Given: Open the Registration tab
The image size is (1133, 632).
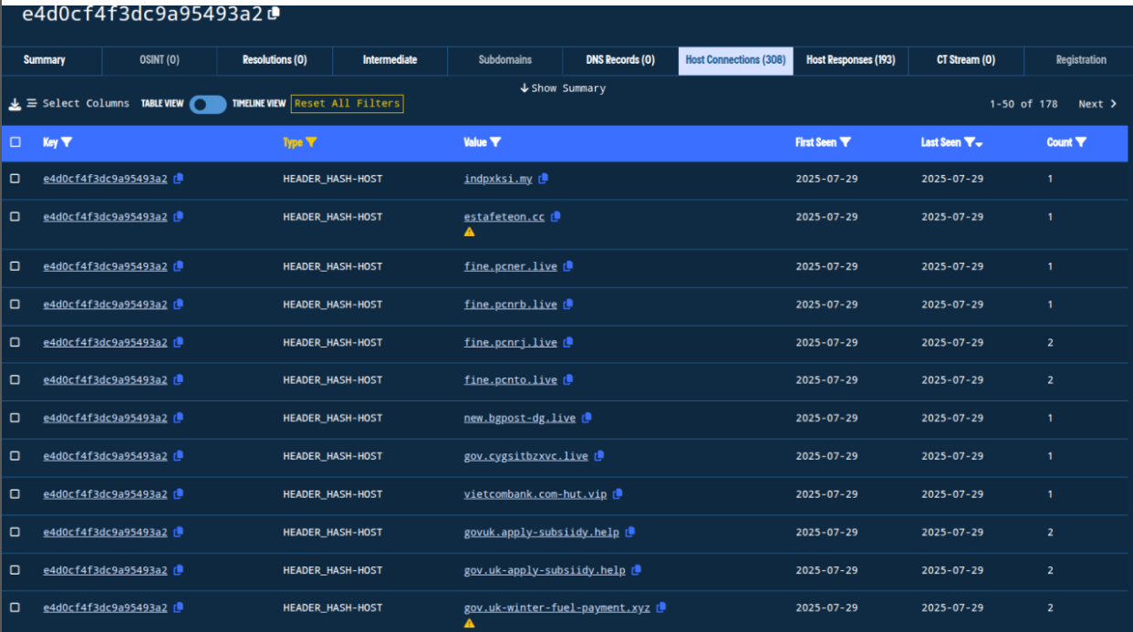Looking at the screenshot, I should [x=1081, y=60].
